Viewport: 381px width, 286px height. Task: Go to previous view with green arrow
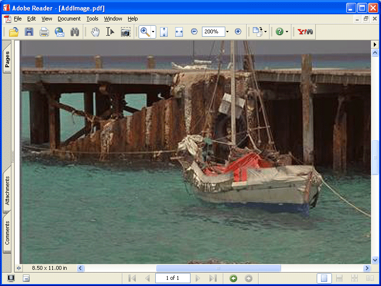point(233,278)
